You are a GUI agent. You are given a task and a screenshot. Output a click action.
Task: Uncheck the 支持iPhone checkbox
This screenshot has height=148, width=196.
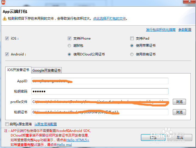[x=69, y=39]
